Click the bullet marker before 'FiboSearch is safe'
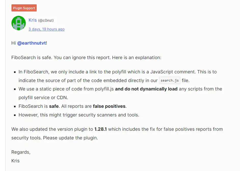The height and width of the screenshot is (171, 240). coord(15,107)
